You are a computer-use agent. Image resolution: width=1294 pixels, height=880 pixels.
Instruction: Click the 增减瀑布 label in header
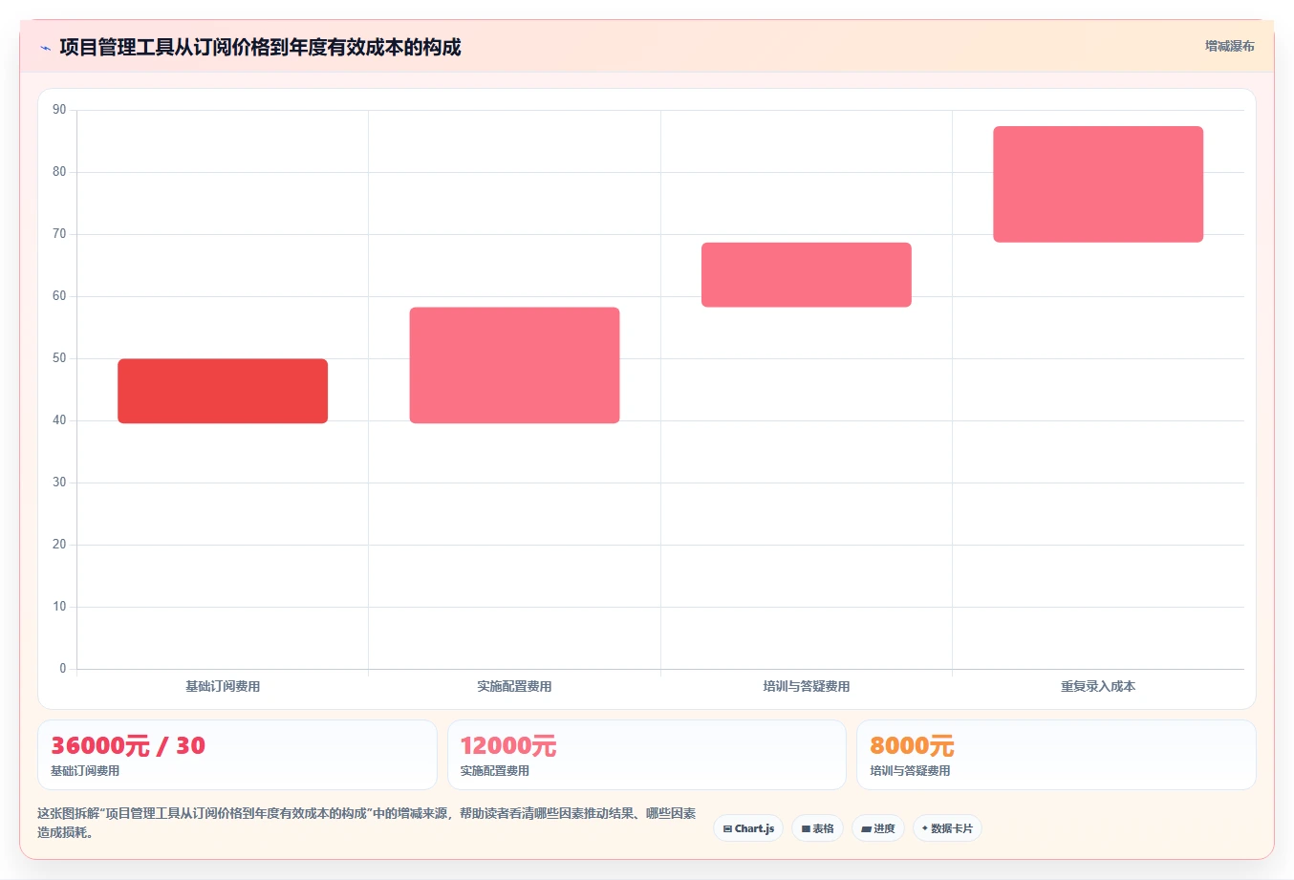point(1229,46)
